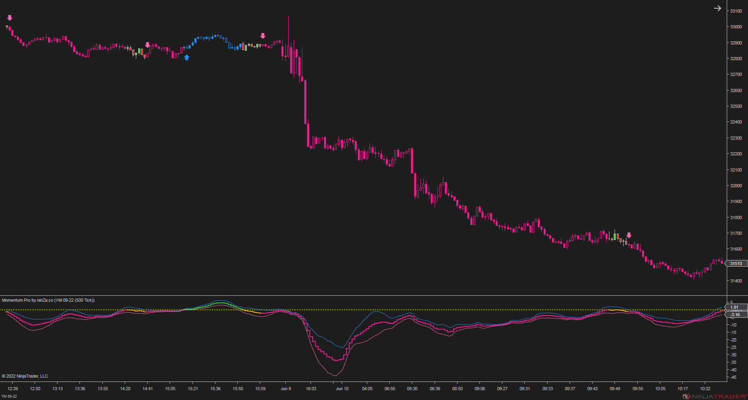Image resolution: width=748 pixels, height=400 pixels.
Task: Click the 09:49 time axis label
Action: coord(615,389)
